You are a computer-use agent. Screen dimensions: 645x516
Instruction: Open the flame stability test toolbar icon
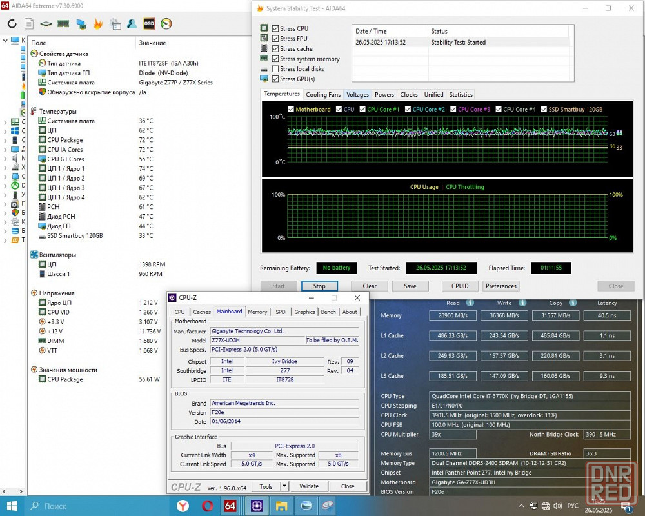(98, 24)
